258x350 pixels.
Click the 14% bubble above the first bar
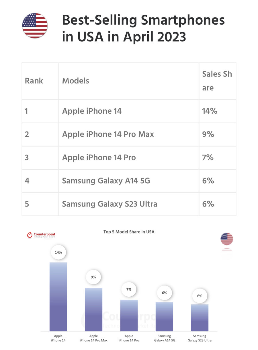(58, 252)
